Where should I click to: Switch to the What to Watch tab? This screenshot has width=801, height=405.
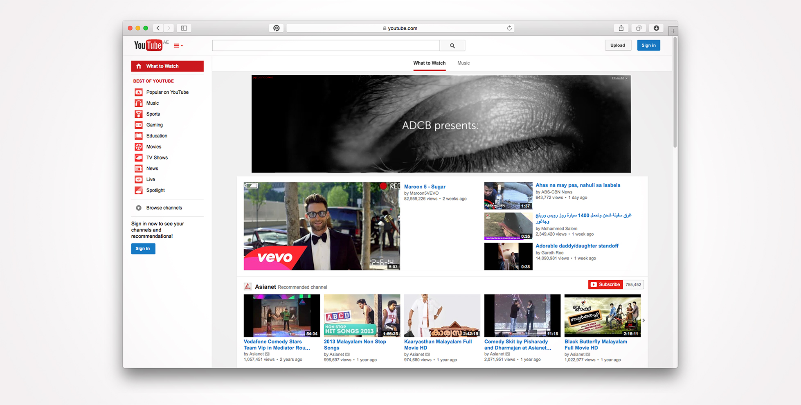pyautogui.click(x=429, y=63)
